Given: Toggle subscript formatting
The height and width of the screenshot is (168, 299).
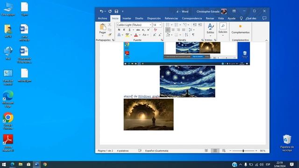Looking at the screenshot, I should click(143, 30).
